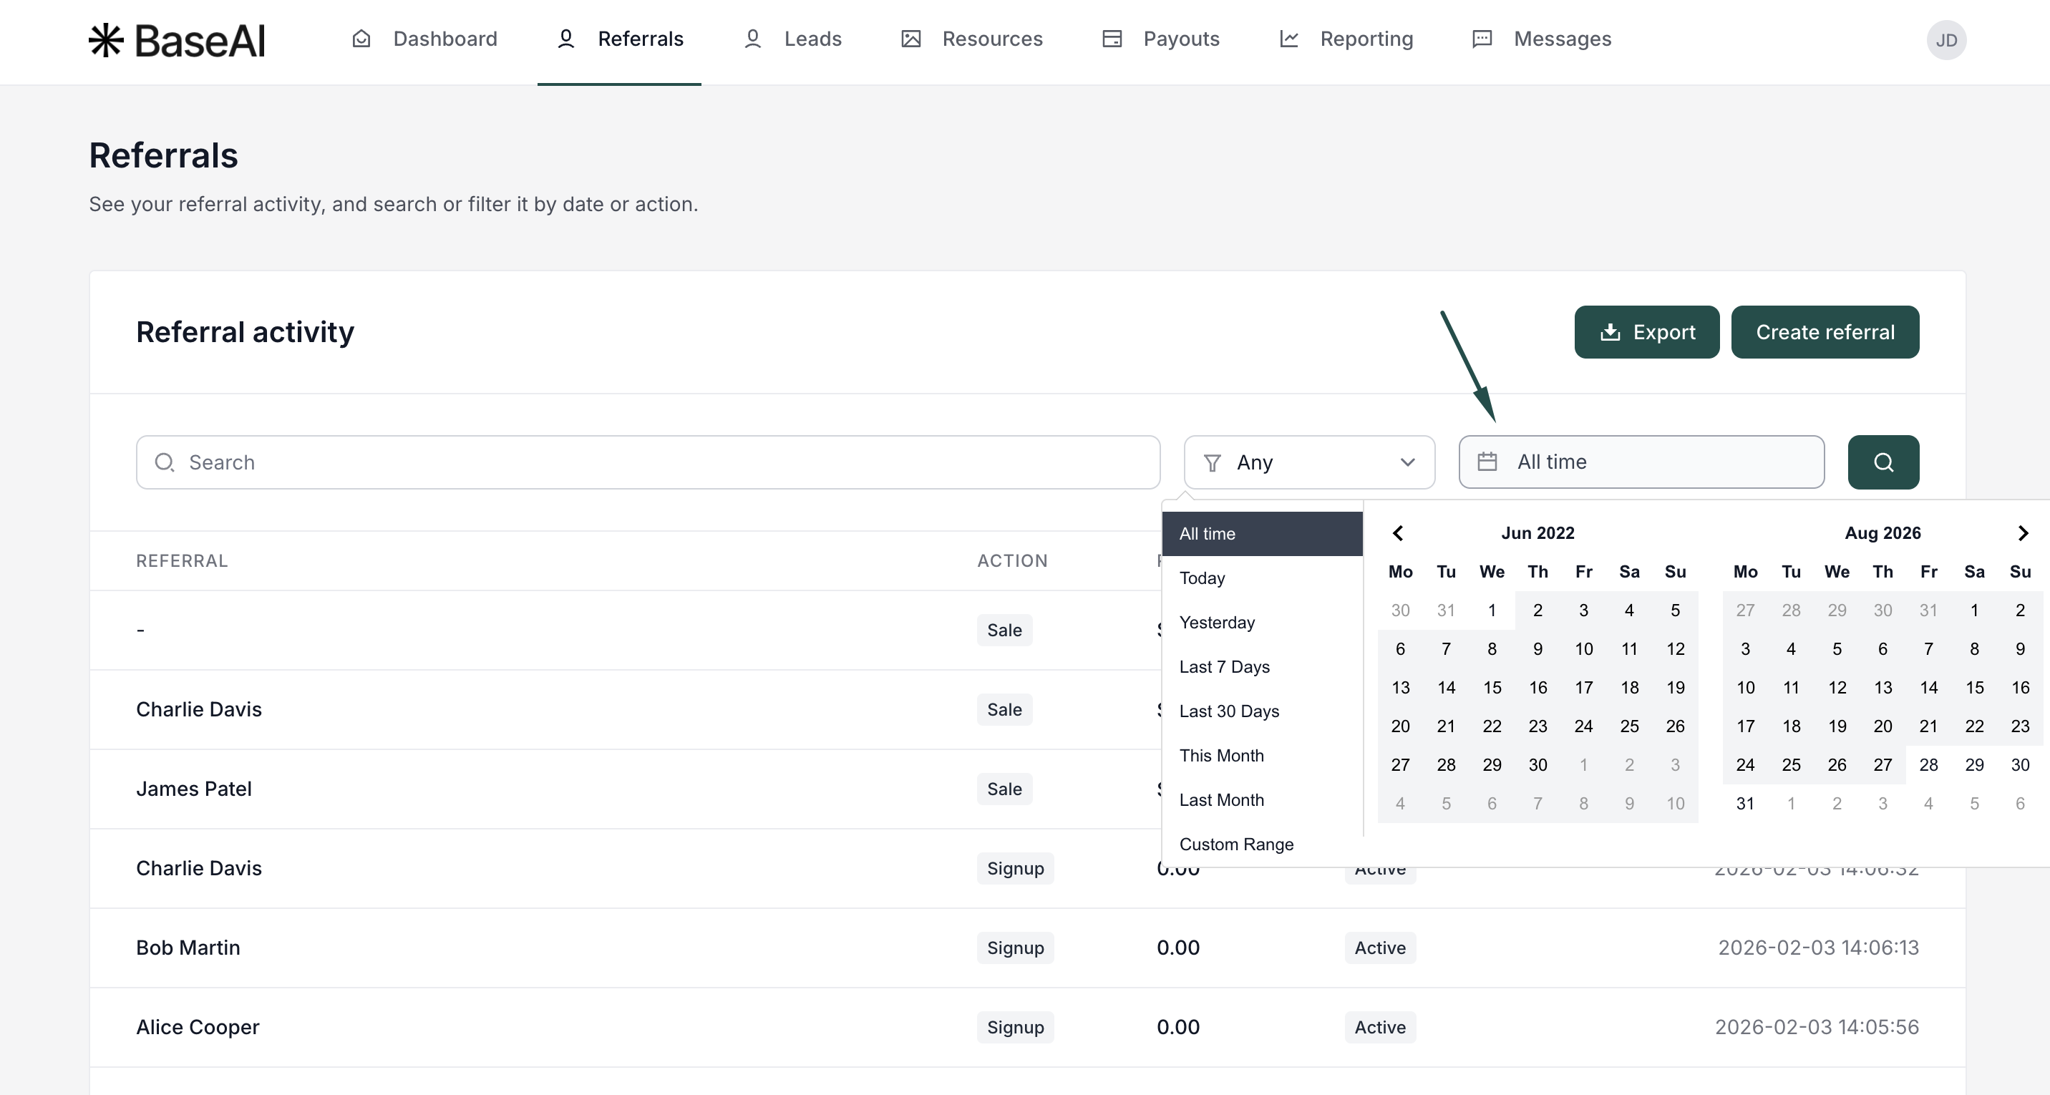The width and height of the screenshot is (2050, 1095).
Task: Click the timestamp 2026-02-03 14:06:13
Action: [x=1818, y=948]
